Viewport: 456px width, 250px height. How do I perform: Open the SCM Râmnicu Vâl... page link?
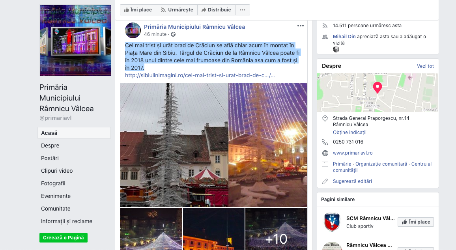pyautogui.click(x=370, y=218)
